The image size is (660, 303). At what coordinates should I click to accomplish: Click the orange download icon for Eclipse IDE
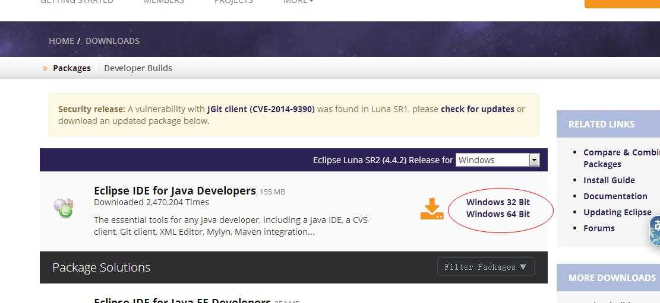[x=432, y=209]
